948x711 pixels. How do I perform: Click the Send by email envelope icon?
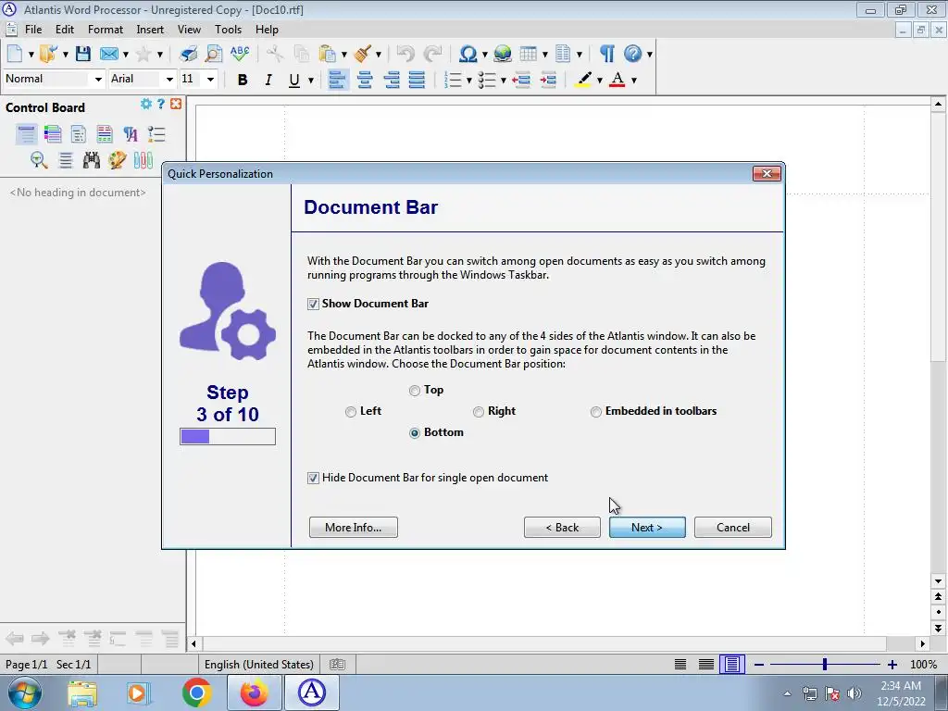click(109, 54)
